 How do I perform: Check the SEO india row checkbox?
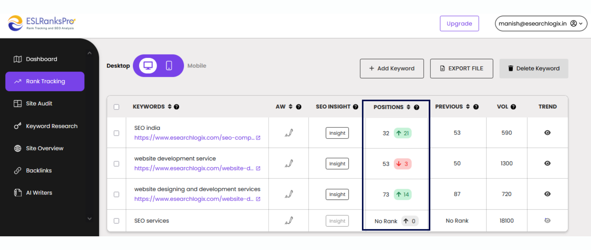[x=116, y=133]
